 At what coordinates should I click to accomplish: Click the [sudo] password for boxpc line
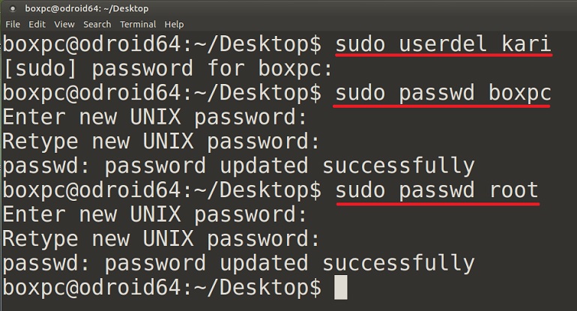click(x=167, y=69)
